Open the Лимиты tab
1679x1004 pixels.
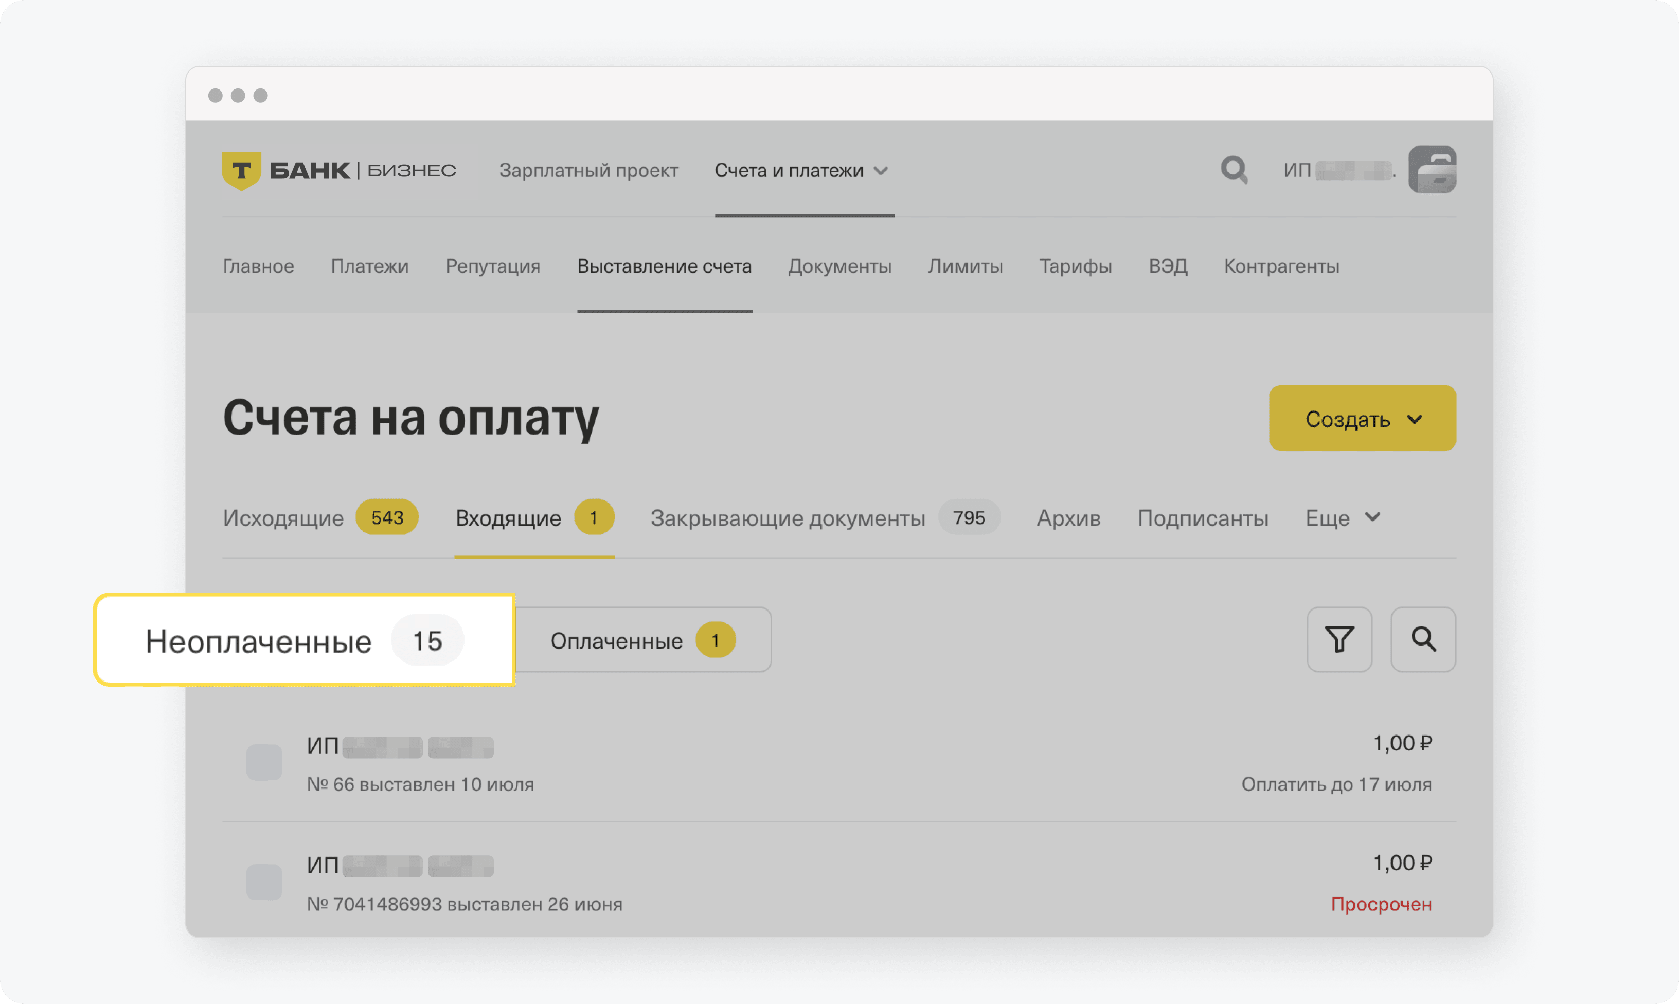tap(966, 266)
